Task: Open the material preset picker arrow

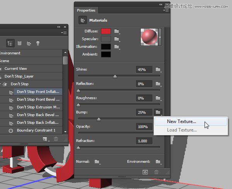Action: click(160, 37)
